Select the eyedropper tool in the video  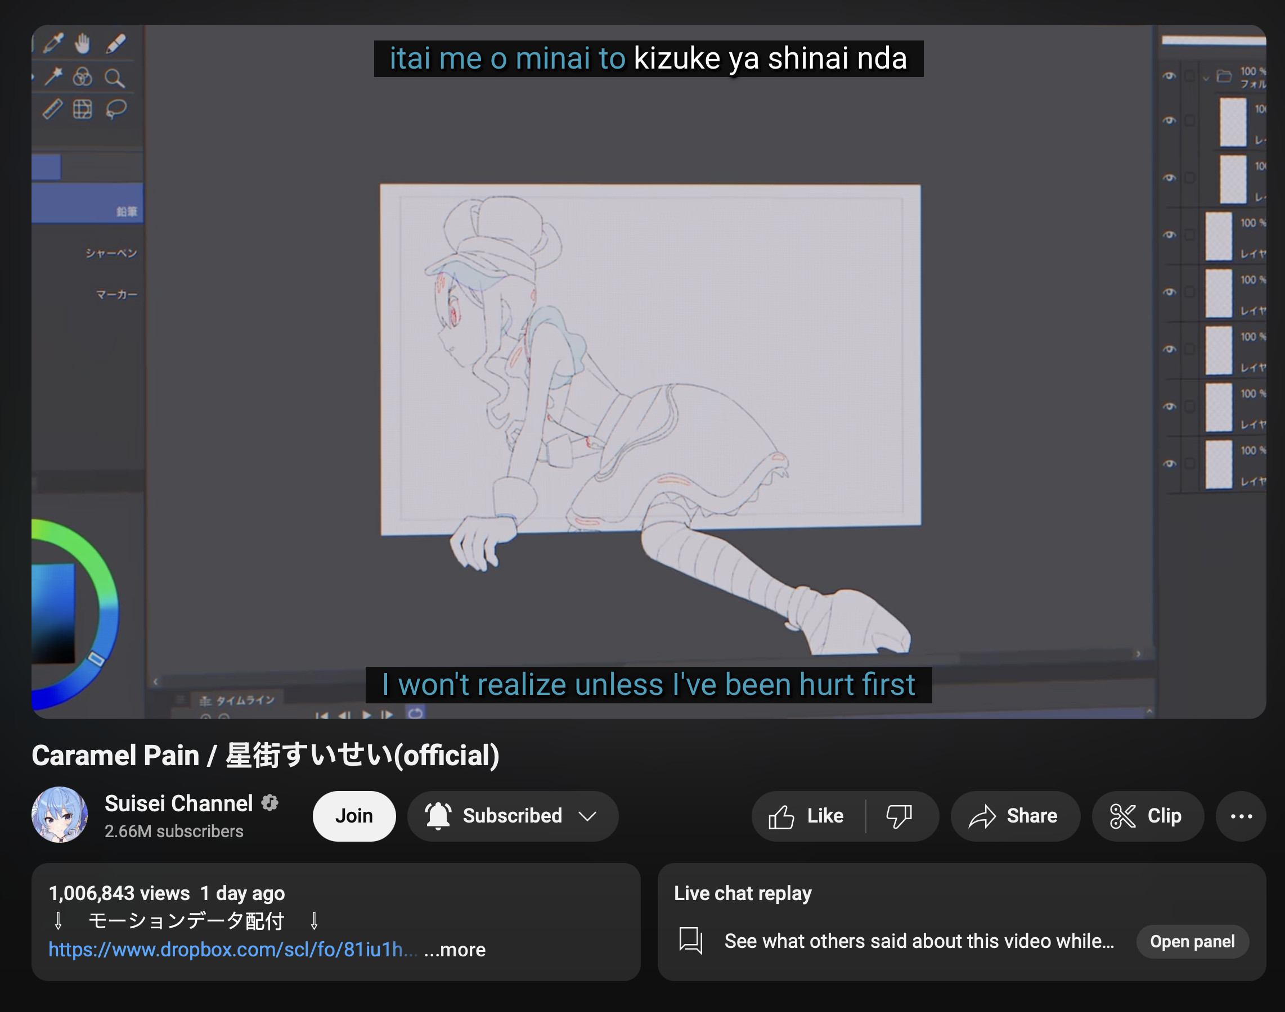point(53,43)
